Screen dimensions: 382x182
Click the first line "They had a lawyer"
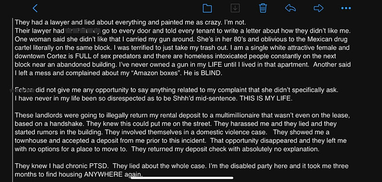coord(130,23)
